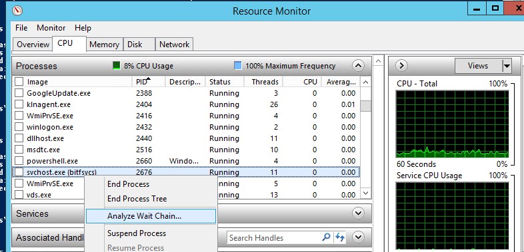This screenshot has height=252, width=524.
Task: Check the msdtc.exe process checkbox
Action: coord(19,150)
